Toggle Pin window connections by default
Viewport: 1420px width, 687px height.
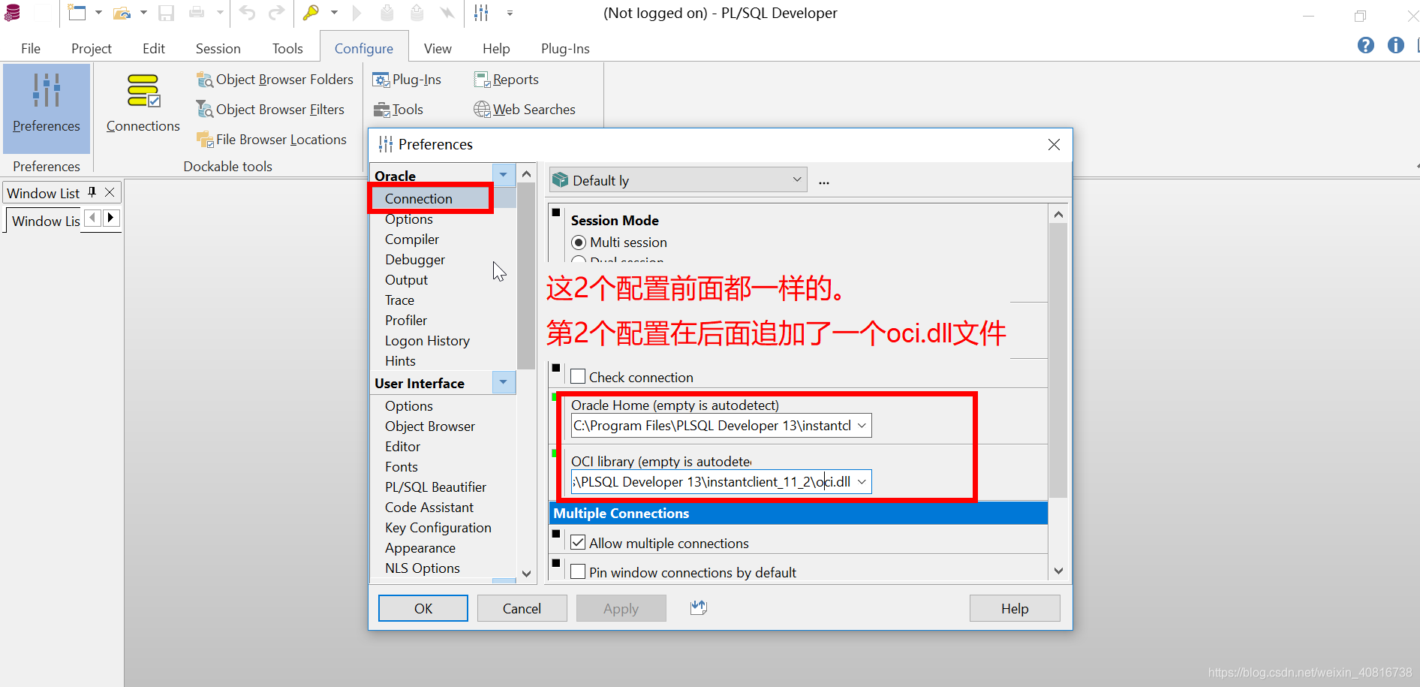(578, 571)
